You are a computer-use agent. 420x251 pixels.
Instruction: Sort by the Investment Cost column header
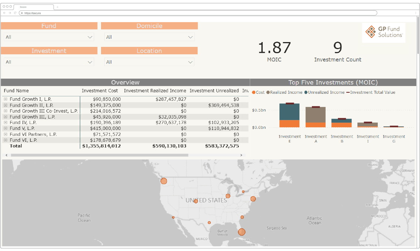100,91
